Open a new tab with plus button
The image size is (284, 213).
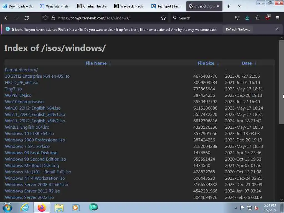tap(229, 6)
